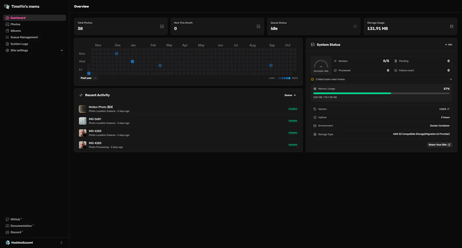Click the December activity heatmap cell
Viewport: 462px width, 248px height.
117,53
